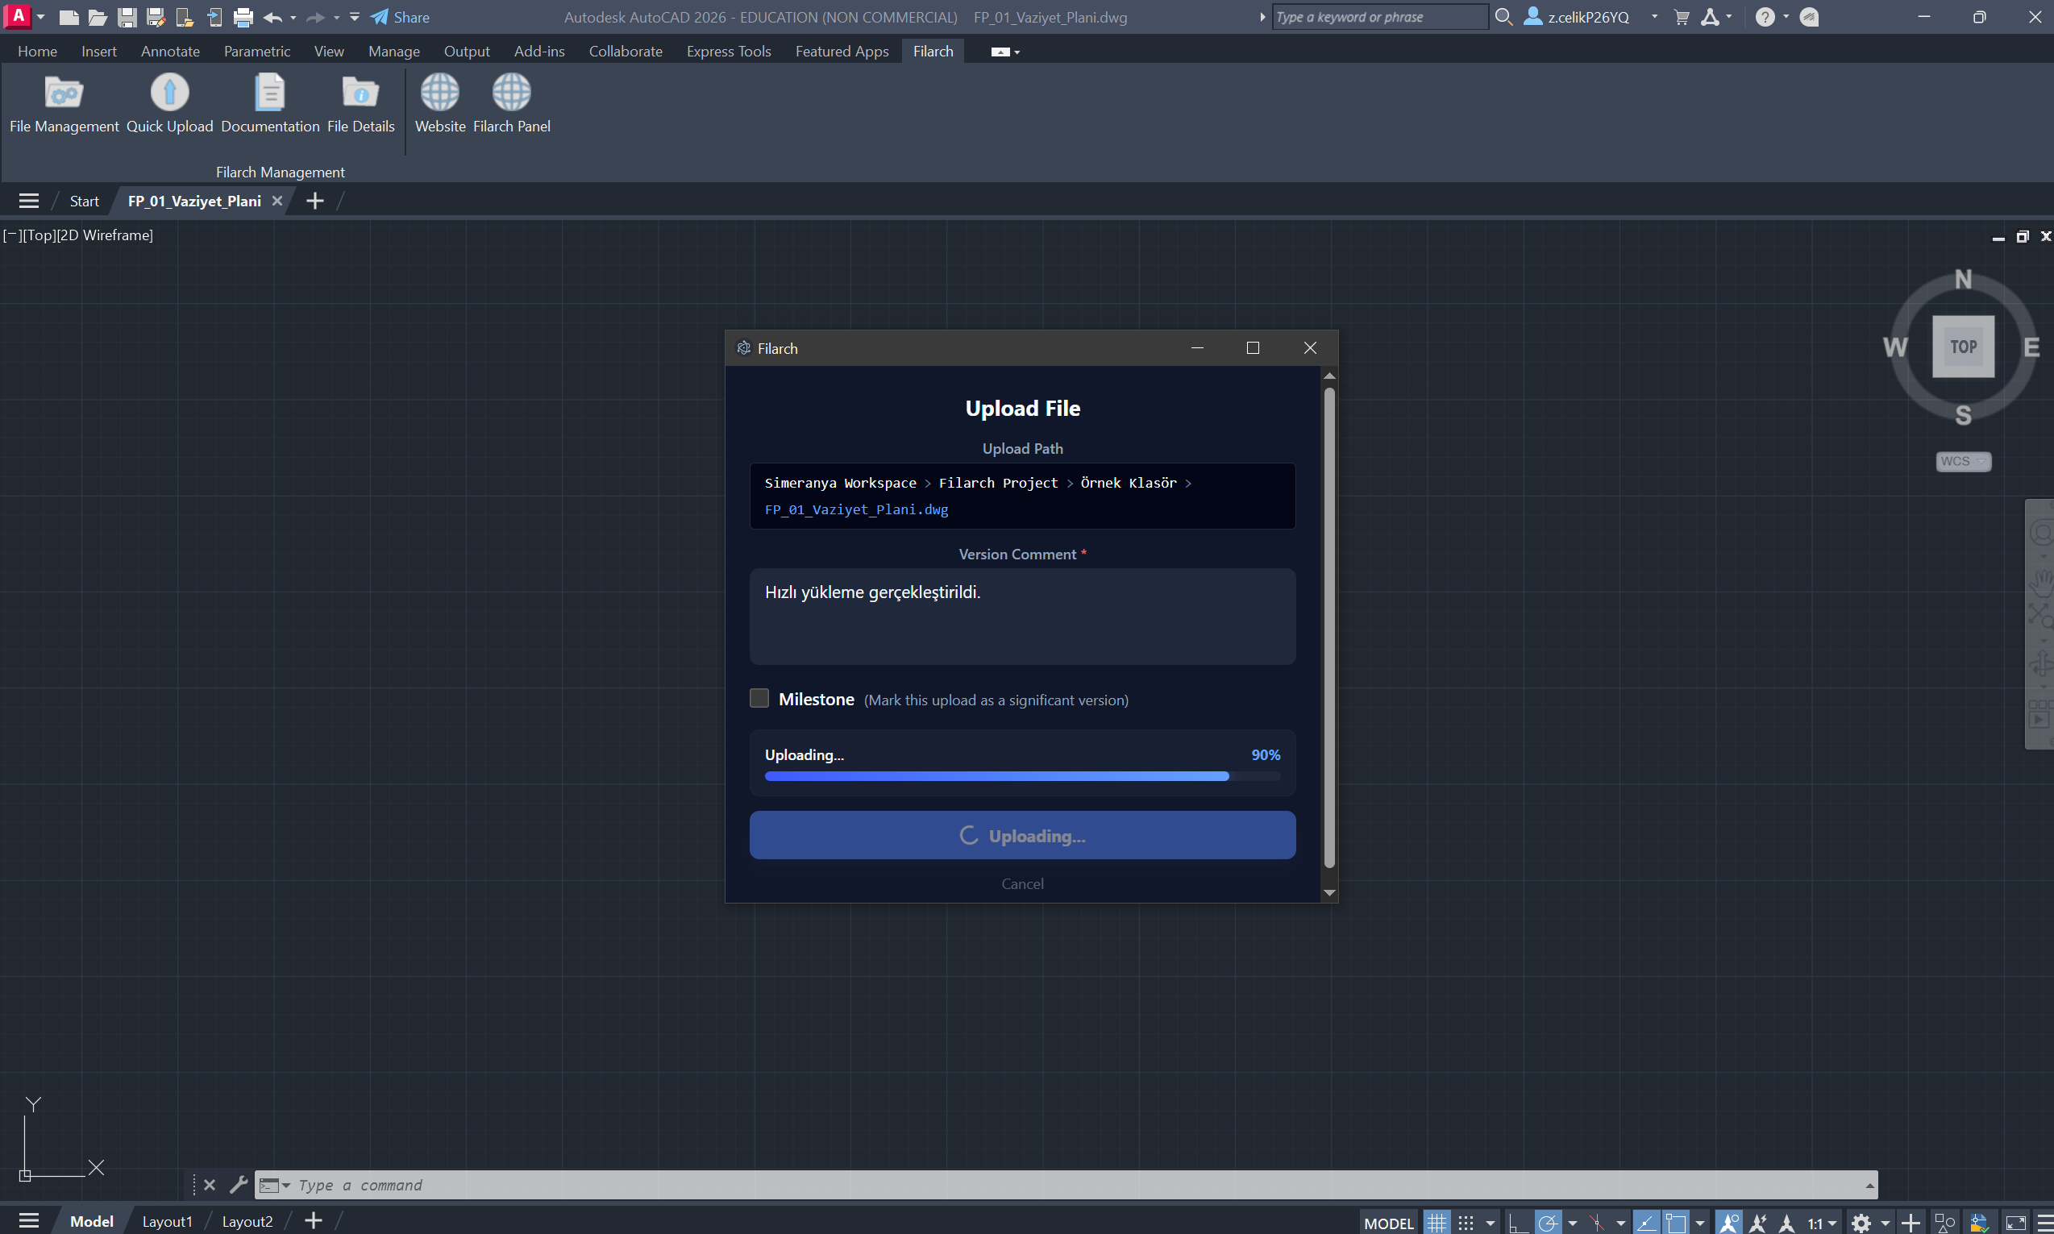2054x1234 pixels.
Task: Click into the Version Comment text box
Action: tap(1022, 616)
